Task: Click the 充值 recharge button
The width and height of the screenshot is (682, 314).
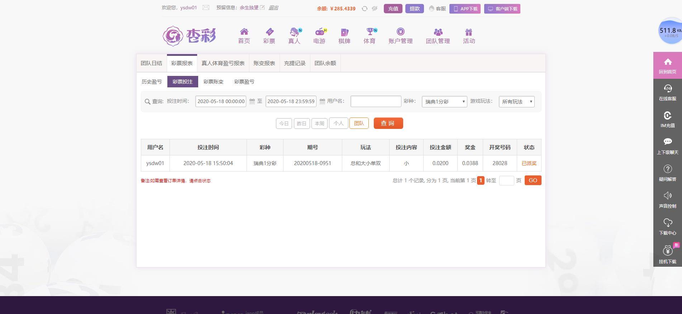Action: (393, 9)
